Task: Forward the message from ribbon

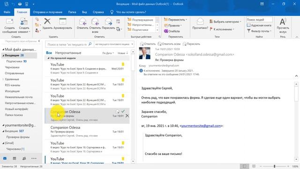Action: click(x=108, y=24)
